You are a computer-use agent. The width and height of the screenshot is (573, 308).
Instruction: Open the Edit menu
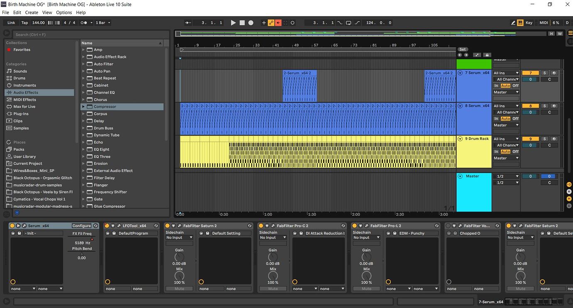(x=17, y=12)
